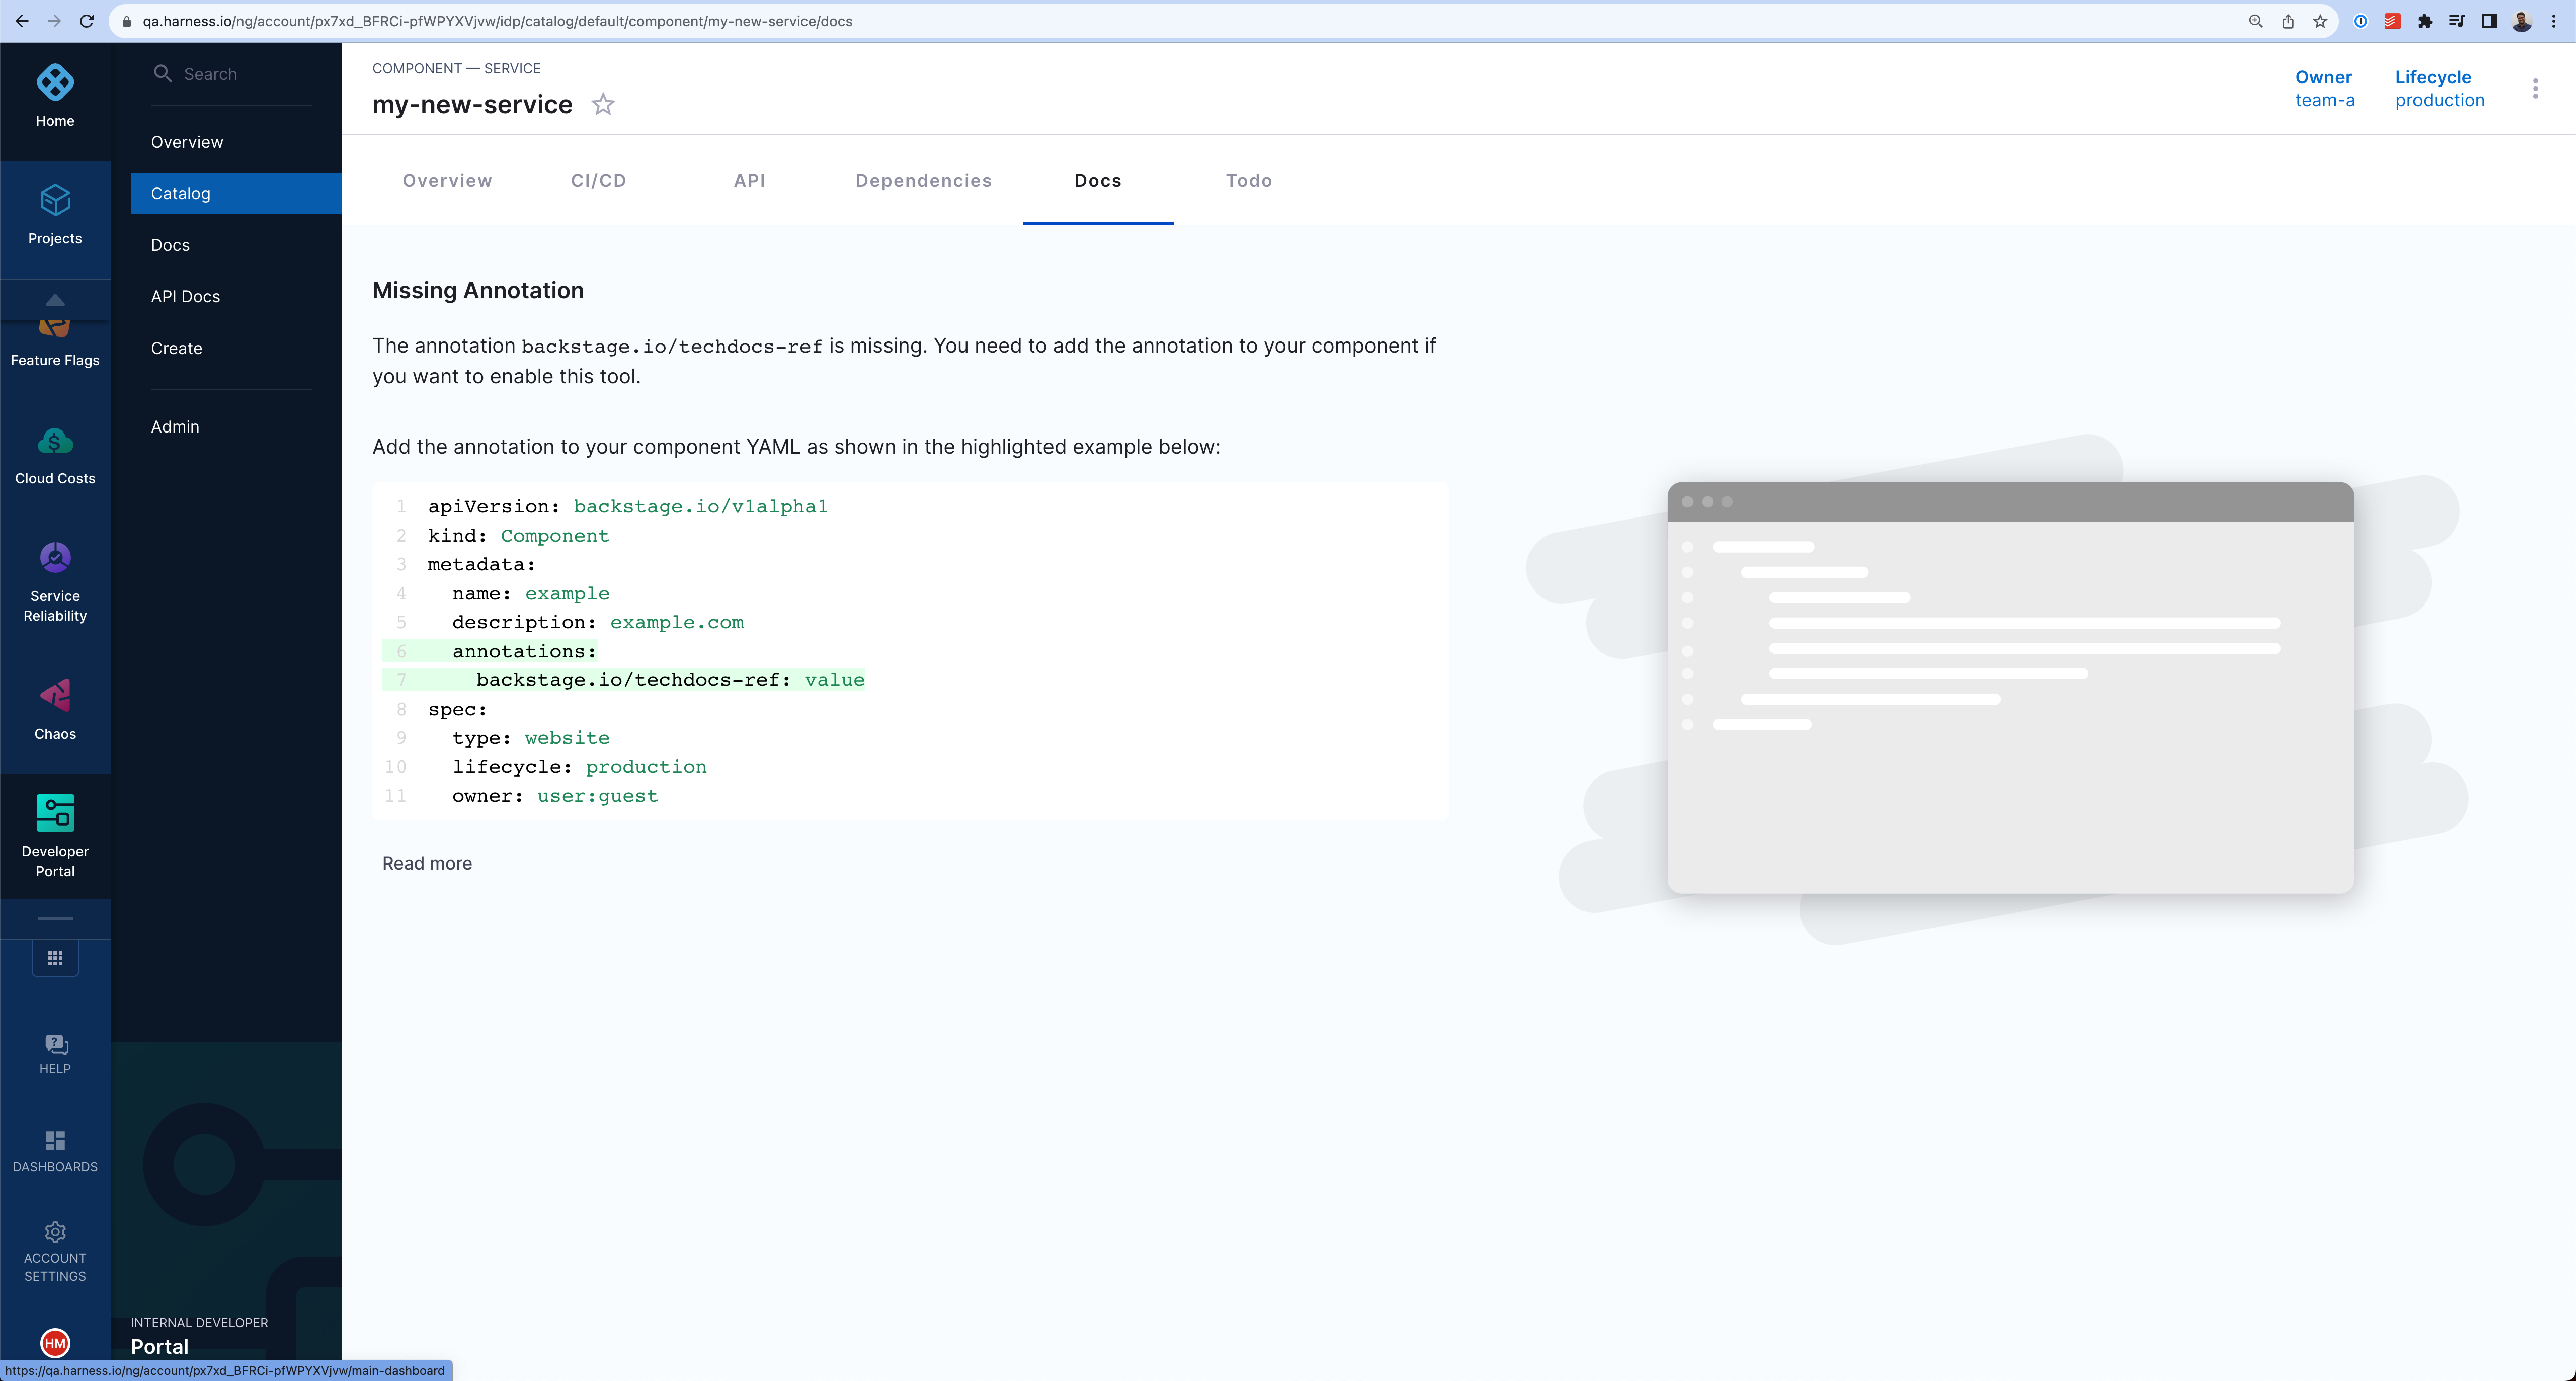2576x1381 pixels.
Task: Click the Harness Home logo icon
Action: [55, 83]
